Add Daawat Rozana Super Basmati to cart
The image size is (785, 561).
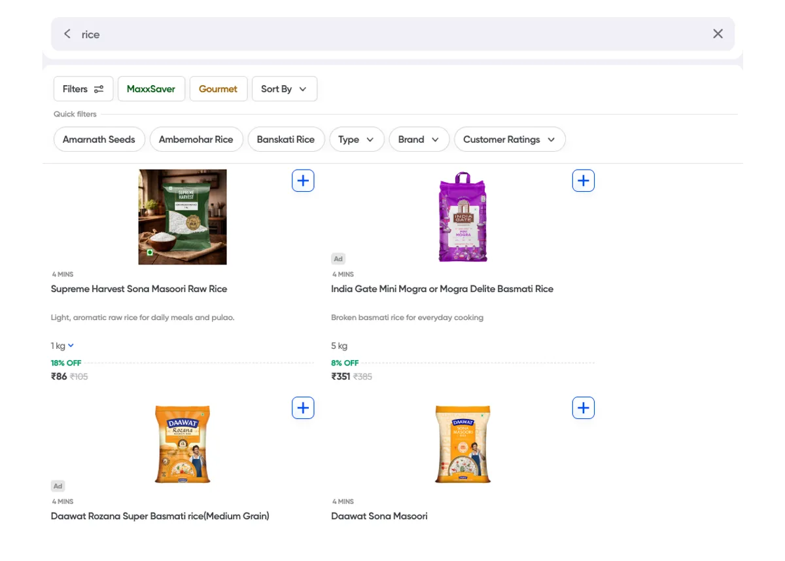[303, 408]
